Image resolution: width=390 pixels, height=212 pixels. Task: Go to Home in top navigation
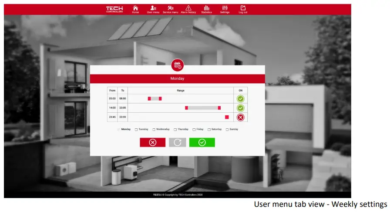(135, 10)
